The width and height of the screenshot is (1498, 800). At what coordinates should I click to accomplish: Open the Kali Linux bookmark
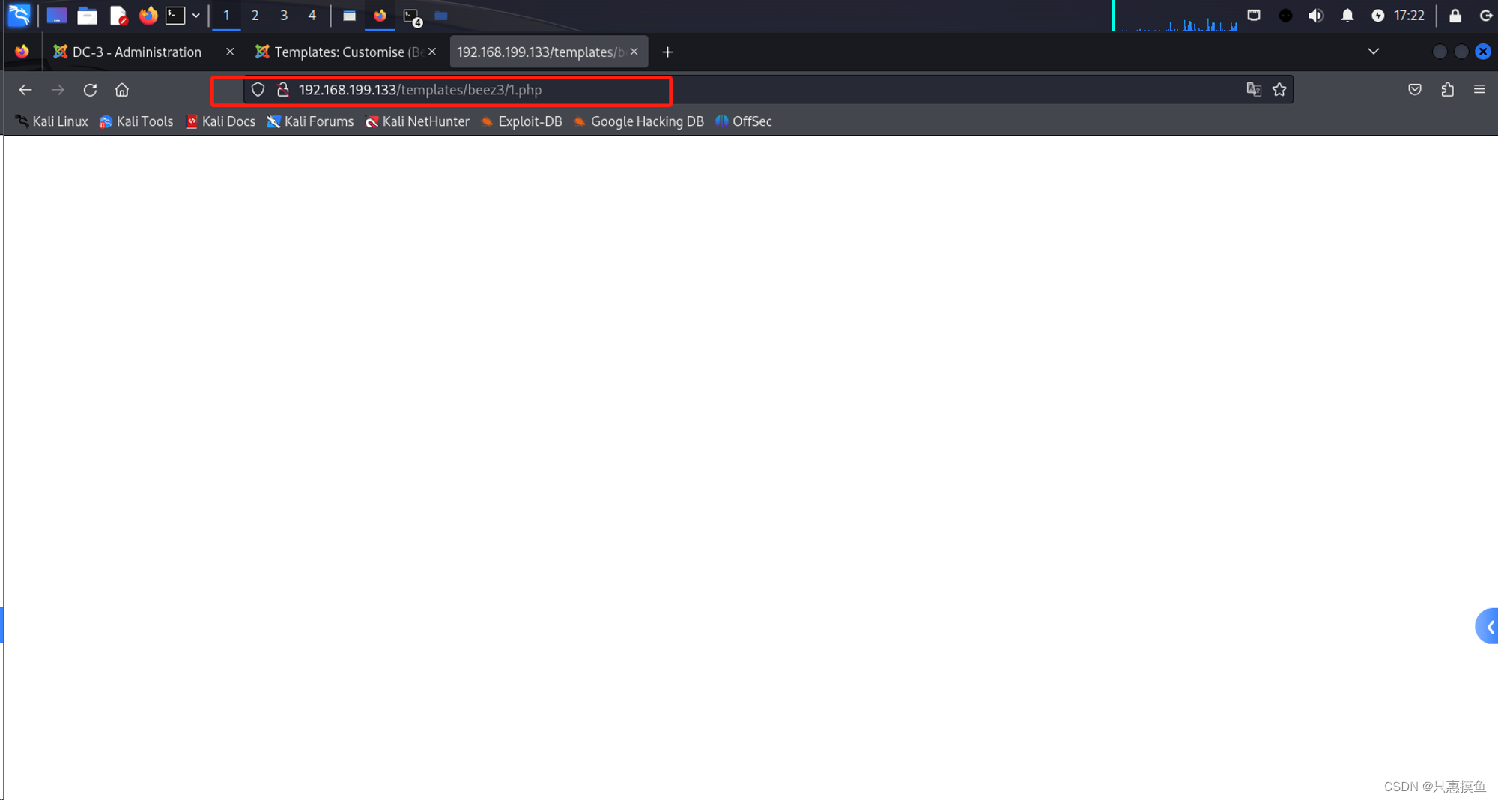coord(51,121)
